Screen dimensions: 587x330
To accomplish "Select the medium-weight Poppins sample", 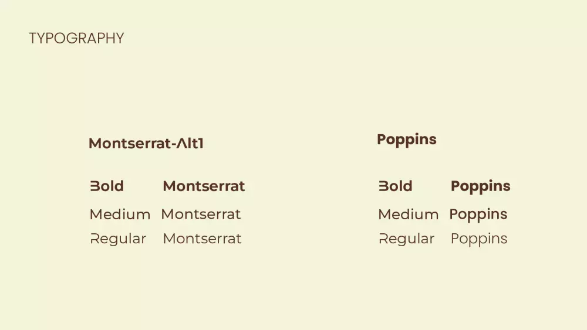I will (x=478, y=215).
